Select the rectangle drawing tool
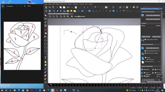The height and width of the screenshot is (92, 165). [46, 44]
